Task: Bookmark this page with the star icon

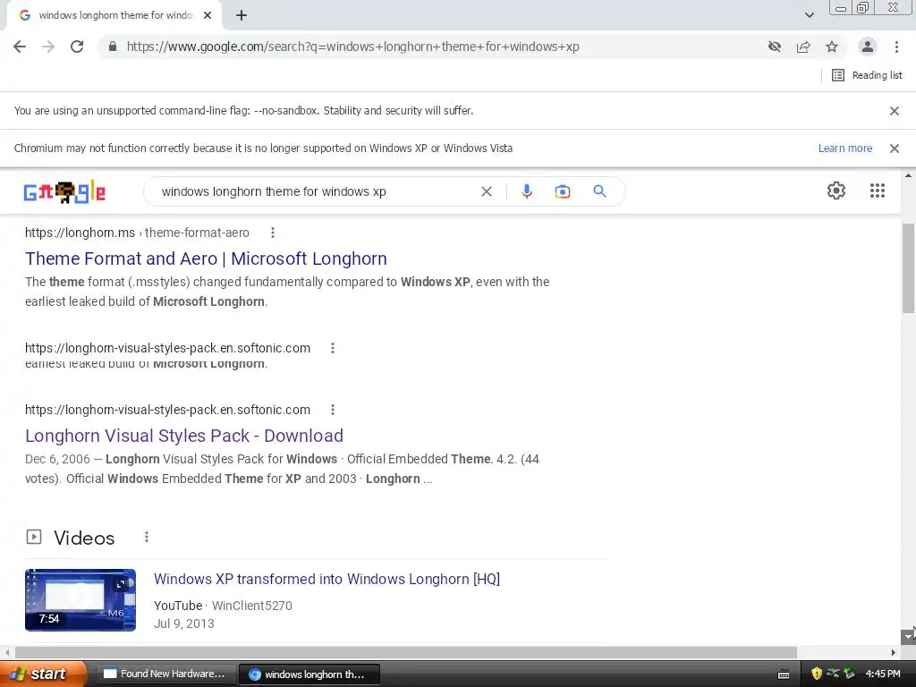Action: (x=832, y=47)
